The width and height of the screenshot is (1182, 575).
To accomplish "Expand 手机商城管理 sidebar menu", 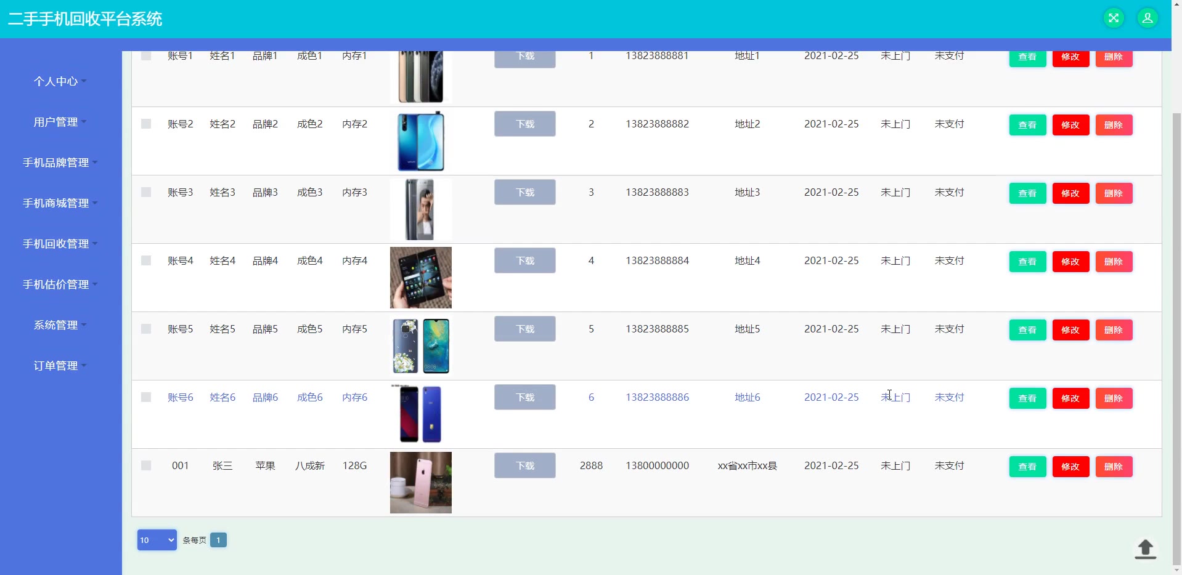I will (60, 203).
